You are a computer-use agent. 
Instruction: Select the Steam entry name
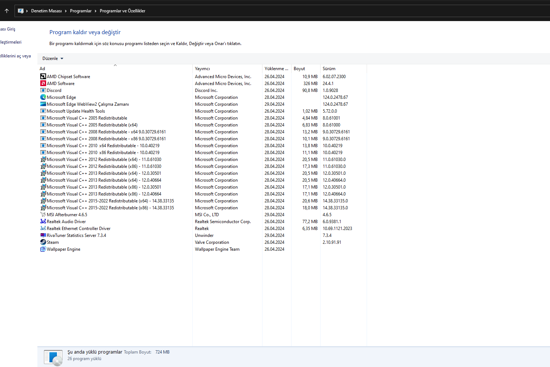pos(53,242)
